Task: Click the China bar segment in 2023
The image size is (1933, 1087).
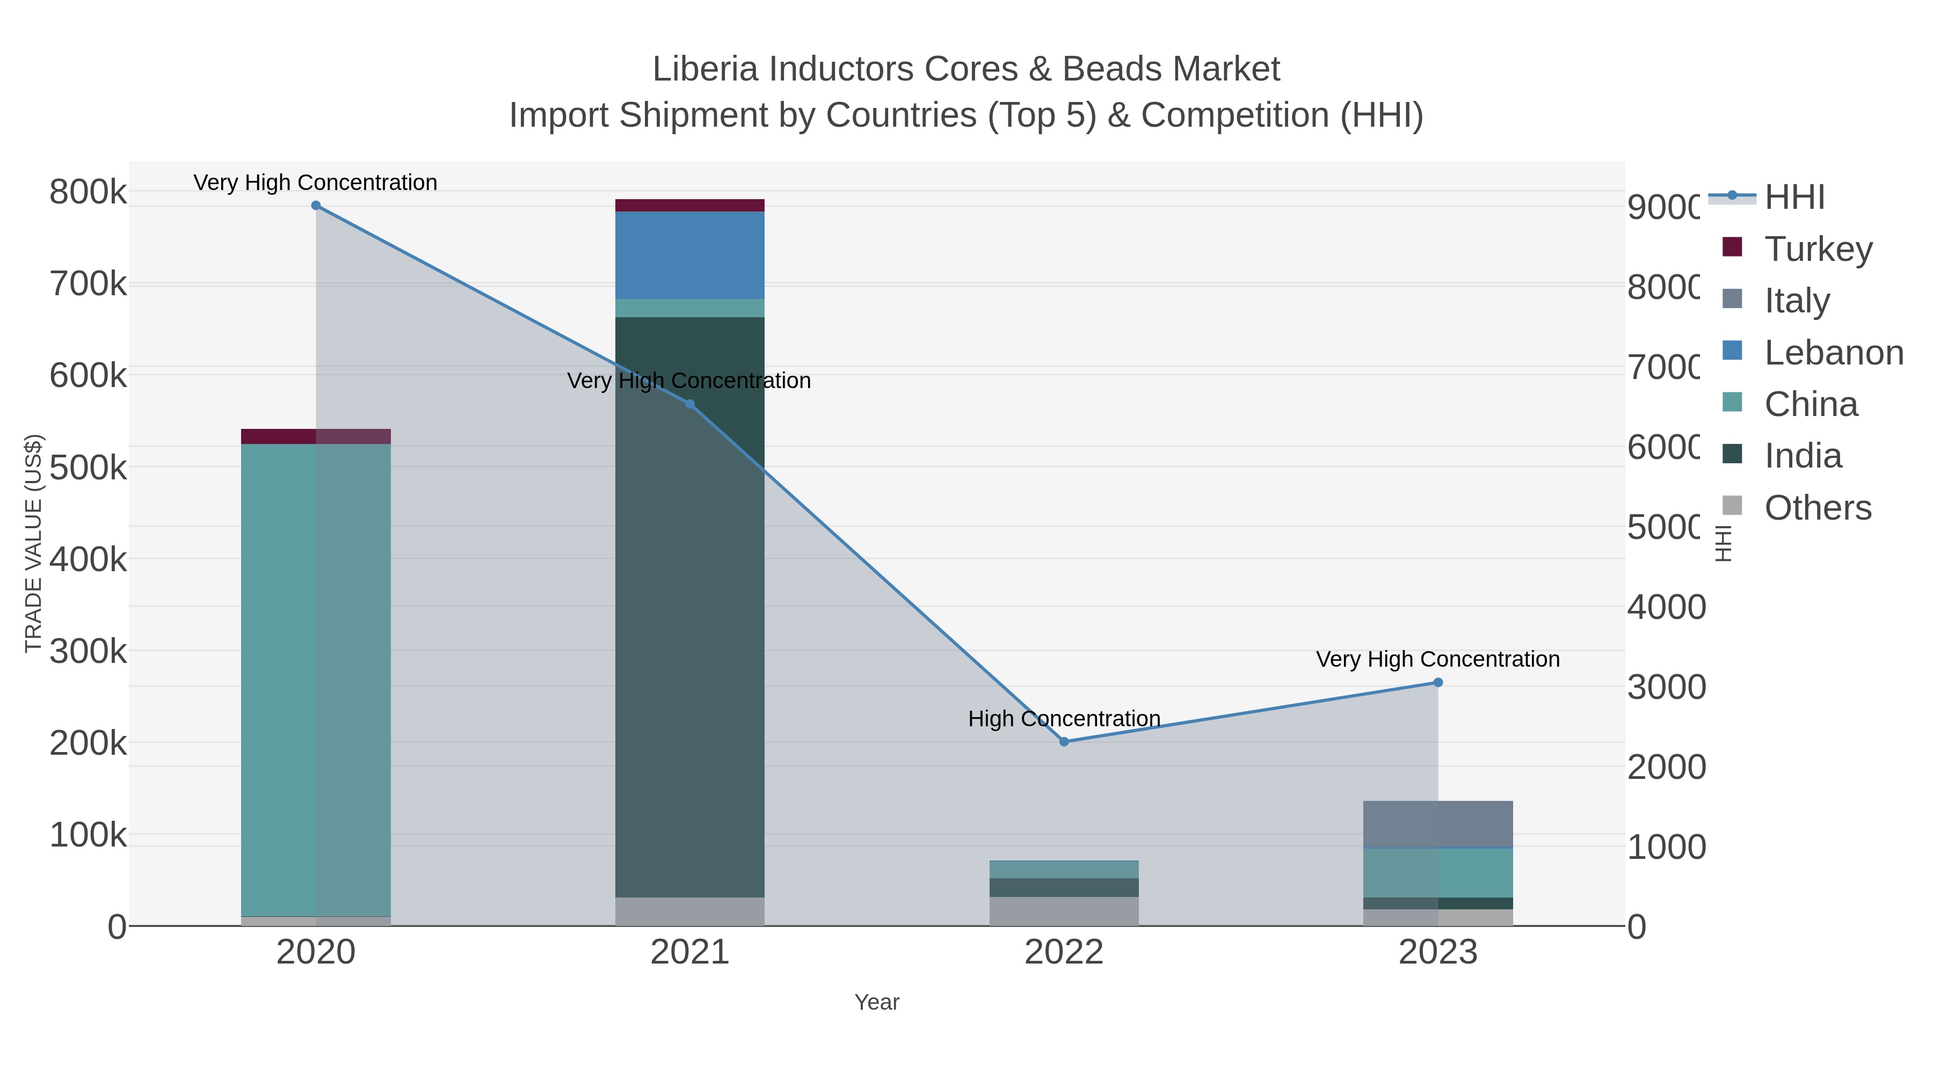Action: (1438, 873)
